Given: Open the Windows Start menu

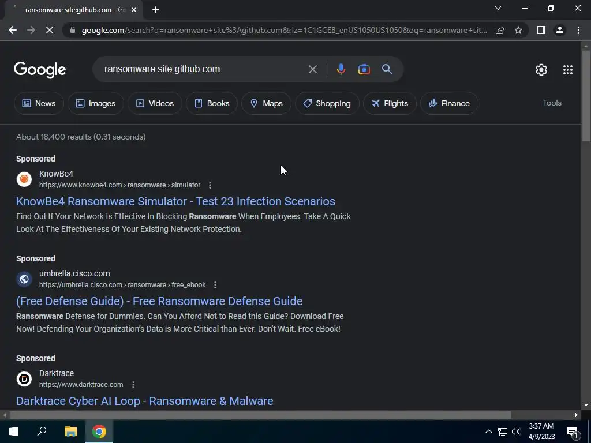Looking at the screenshot, I should [x=14, y=431].
